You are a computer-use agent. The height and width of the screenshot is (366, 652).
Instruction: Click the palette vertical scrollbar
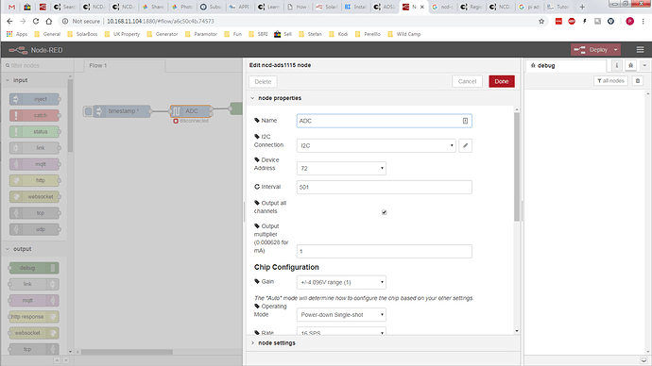tap(70, 115)
